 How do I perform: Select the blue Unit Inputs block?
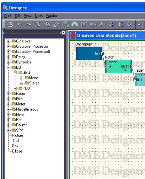click(x=89, y=53)
